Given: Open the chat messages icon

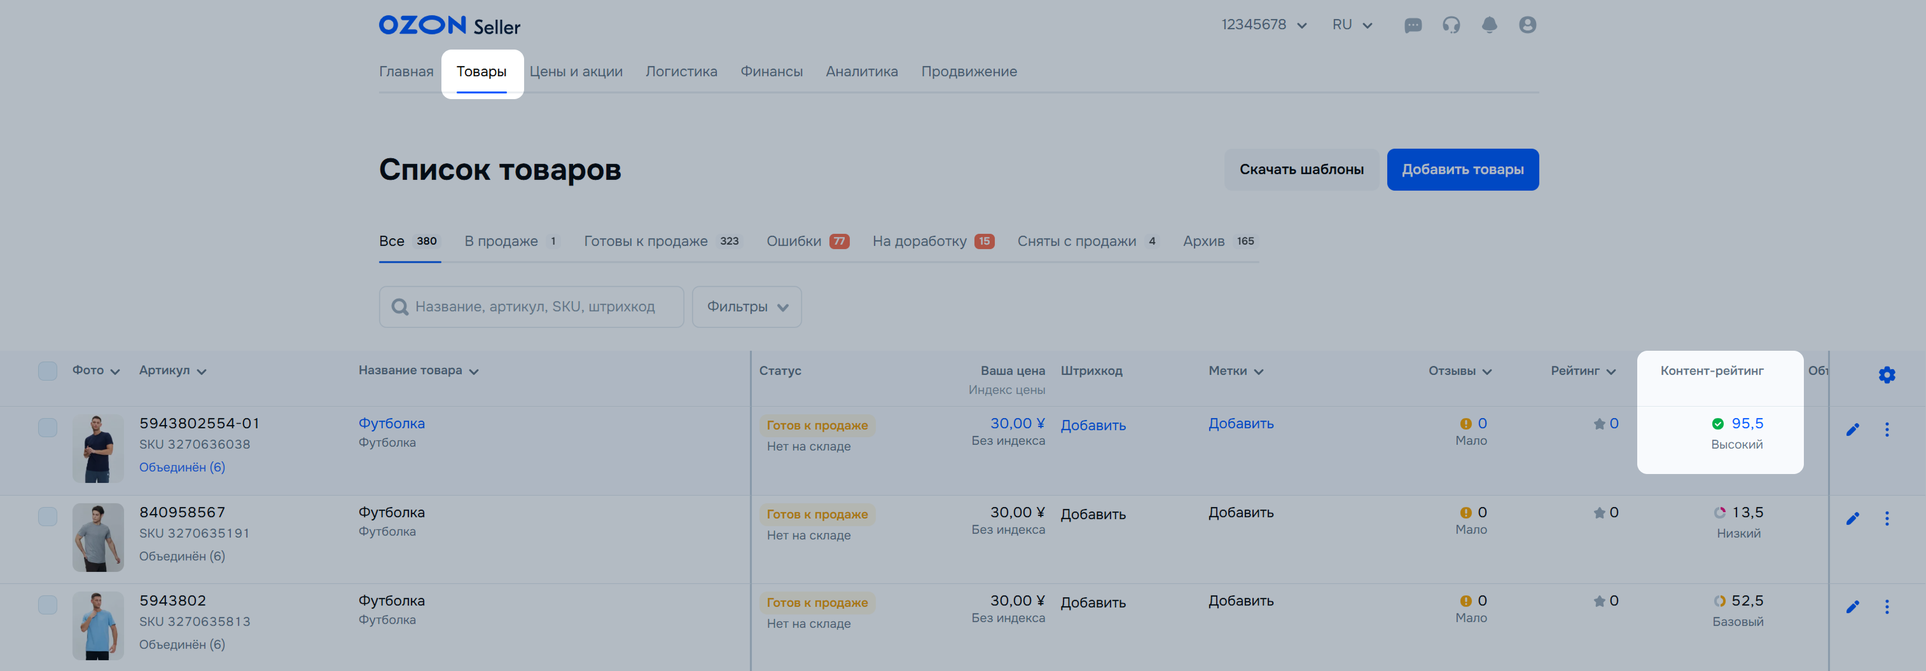Looking at the screenshot, I should [x=1412, y=25].
